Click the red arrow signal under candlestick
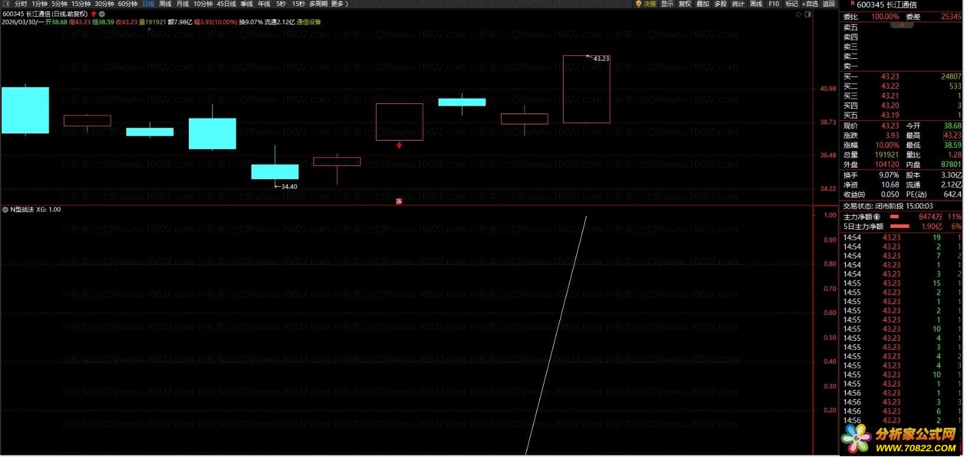The height and width of the screenshot is (458, 966). (x=399, y=145)
